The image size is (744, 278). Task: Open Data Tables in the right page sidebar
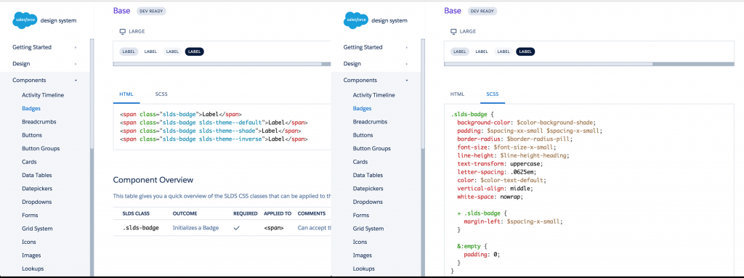pos(368,175)
